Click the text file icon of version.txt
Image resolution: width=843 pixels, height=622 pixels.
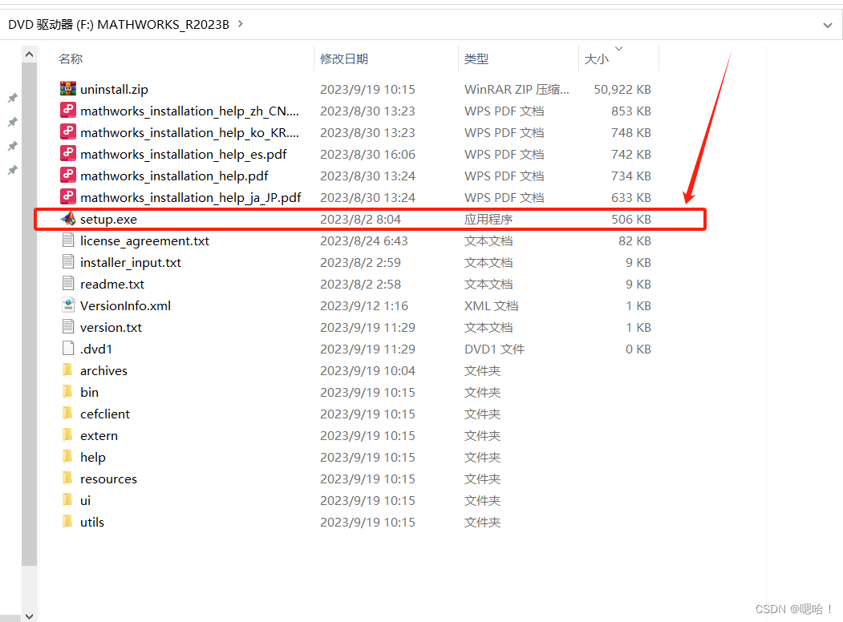pyautogui.click(x=67, y=326)
